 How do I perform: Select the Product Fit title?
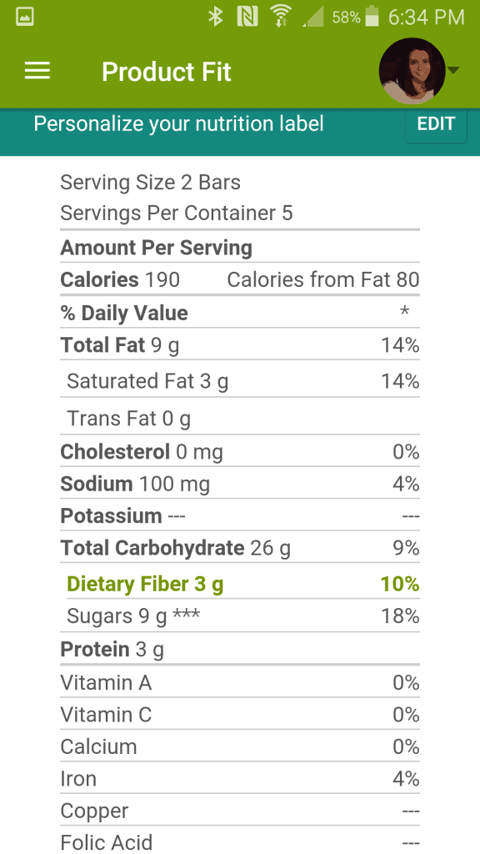pyautogui.click(x=167, y=72)
